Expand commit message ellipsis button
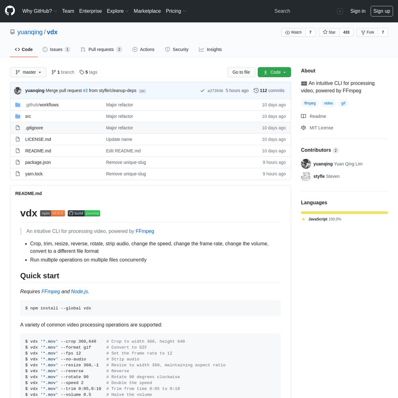The image size is (398, 398). click(x=142, y=91)
